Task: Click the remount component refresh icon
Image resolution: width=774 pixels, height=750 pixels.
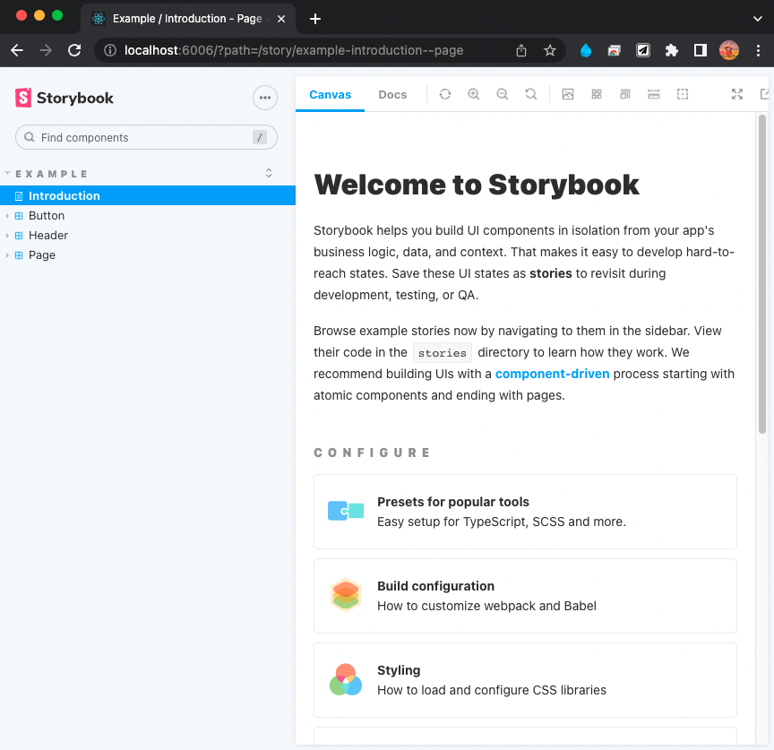Action: [444, 94]
